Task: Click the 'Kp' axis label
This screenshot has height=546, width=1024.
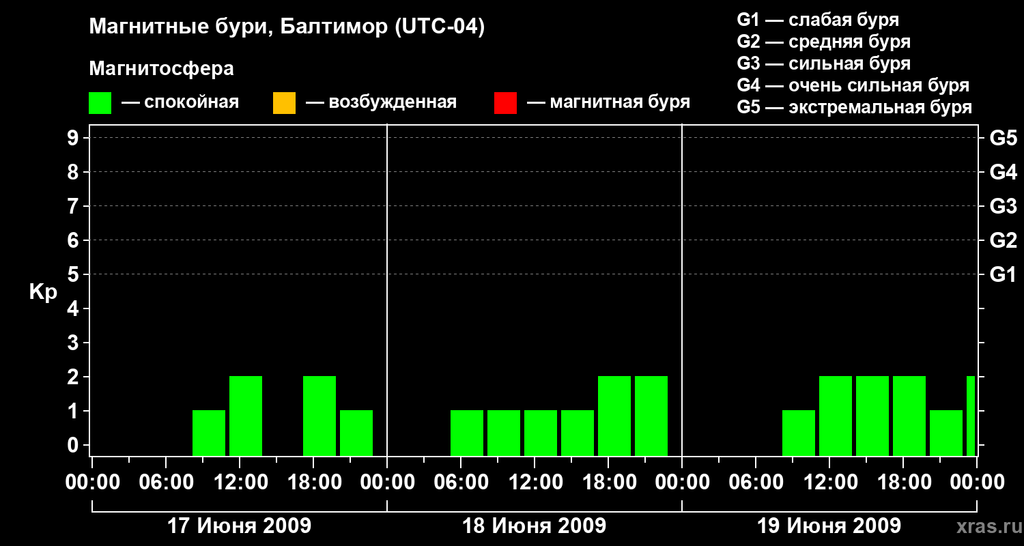Action: [43, 292]
